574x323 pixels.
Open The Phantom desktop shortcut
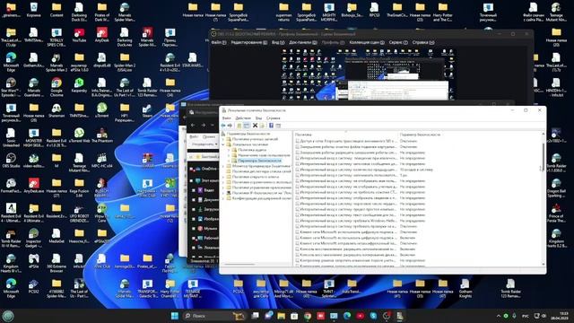[101, 135]
